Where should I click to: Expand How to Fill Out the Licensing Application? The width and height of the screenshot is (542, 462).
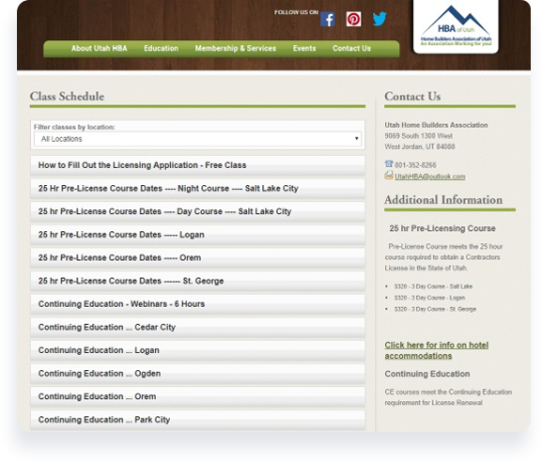coord(197,165)
